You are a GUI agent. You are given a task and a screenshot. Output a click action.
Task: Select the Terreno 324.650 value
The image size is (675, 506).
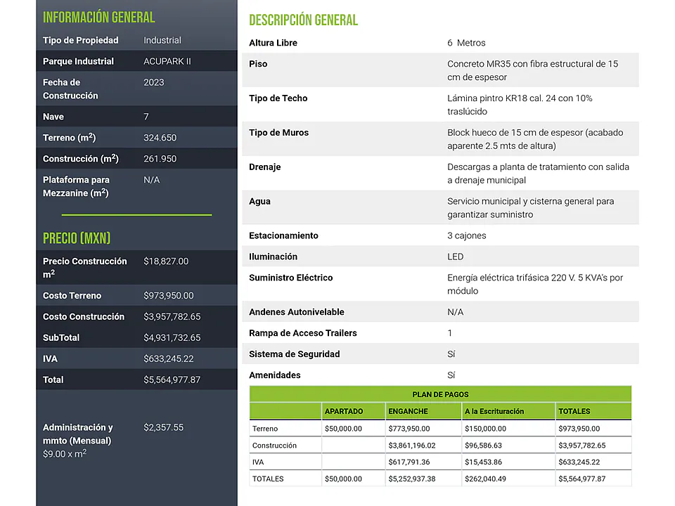pyautogui.click(x=160, y=138)
